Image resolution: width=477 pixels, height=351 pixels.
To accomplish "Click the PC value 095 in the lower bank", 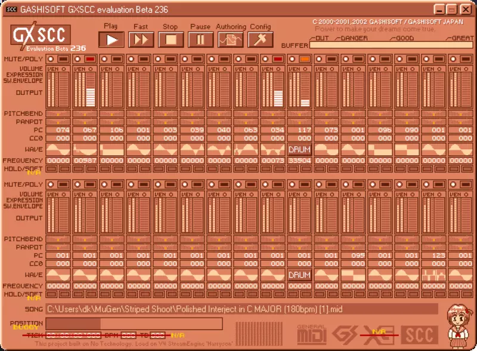I will (x=353, y=255).
